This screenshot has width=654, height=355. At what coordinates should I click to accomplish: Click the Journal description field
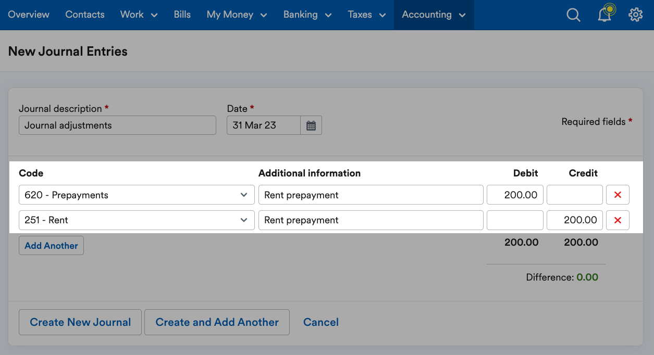coord(117,125)
